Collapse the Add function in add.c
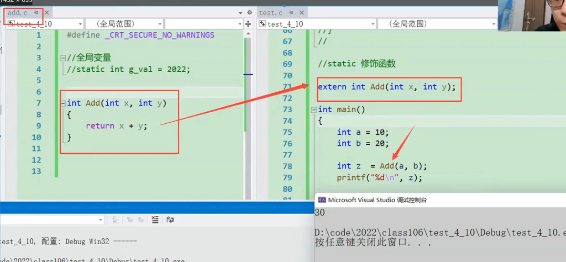The width and height of the screenshot is (566, 262). (x=63, y=104)
